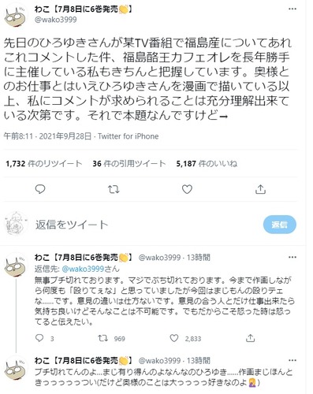View the 1,732 retweets list
Screen dimensions: 313x394
(44, 164)
